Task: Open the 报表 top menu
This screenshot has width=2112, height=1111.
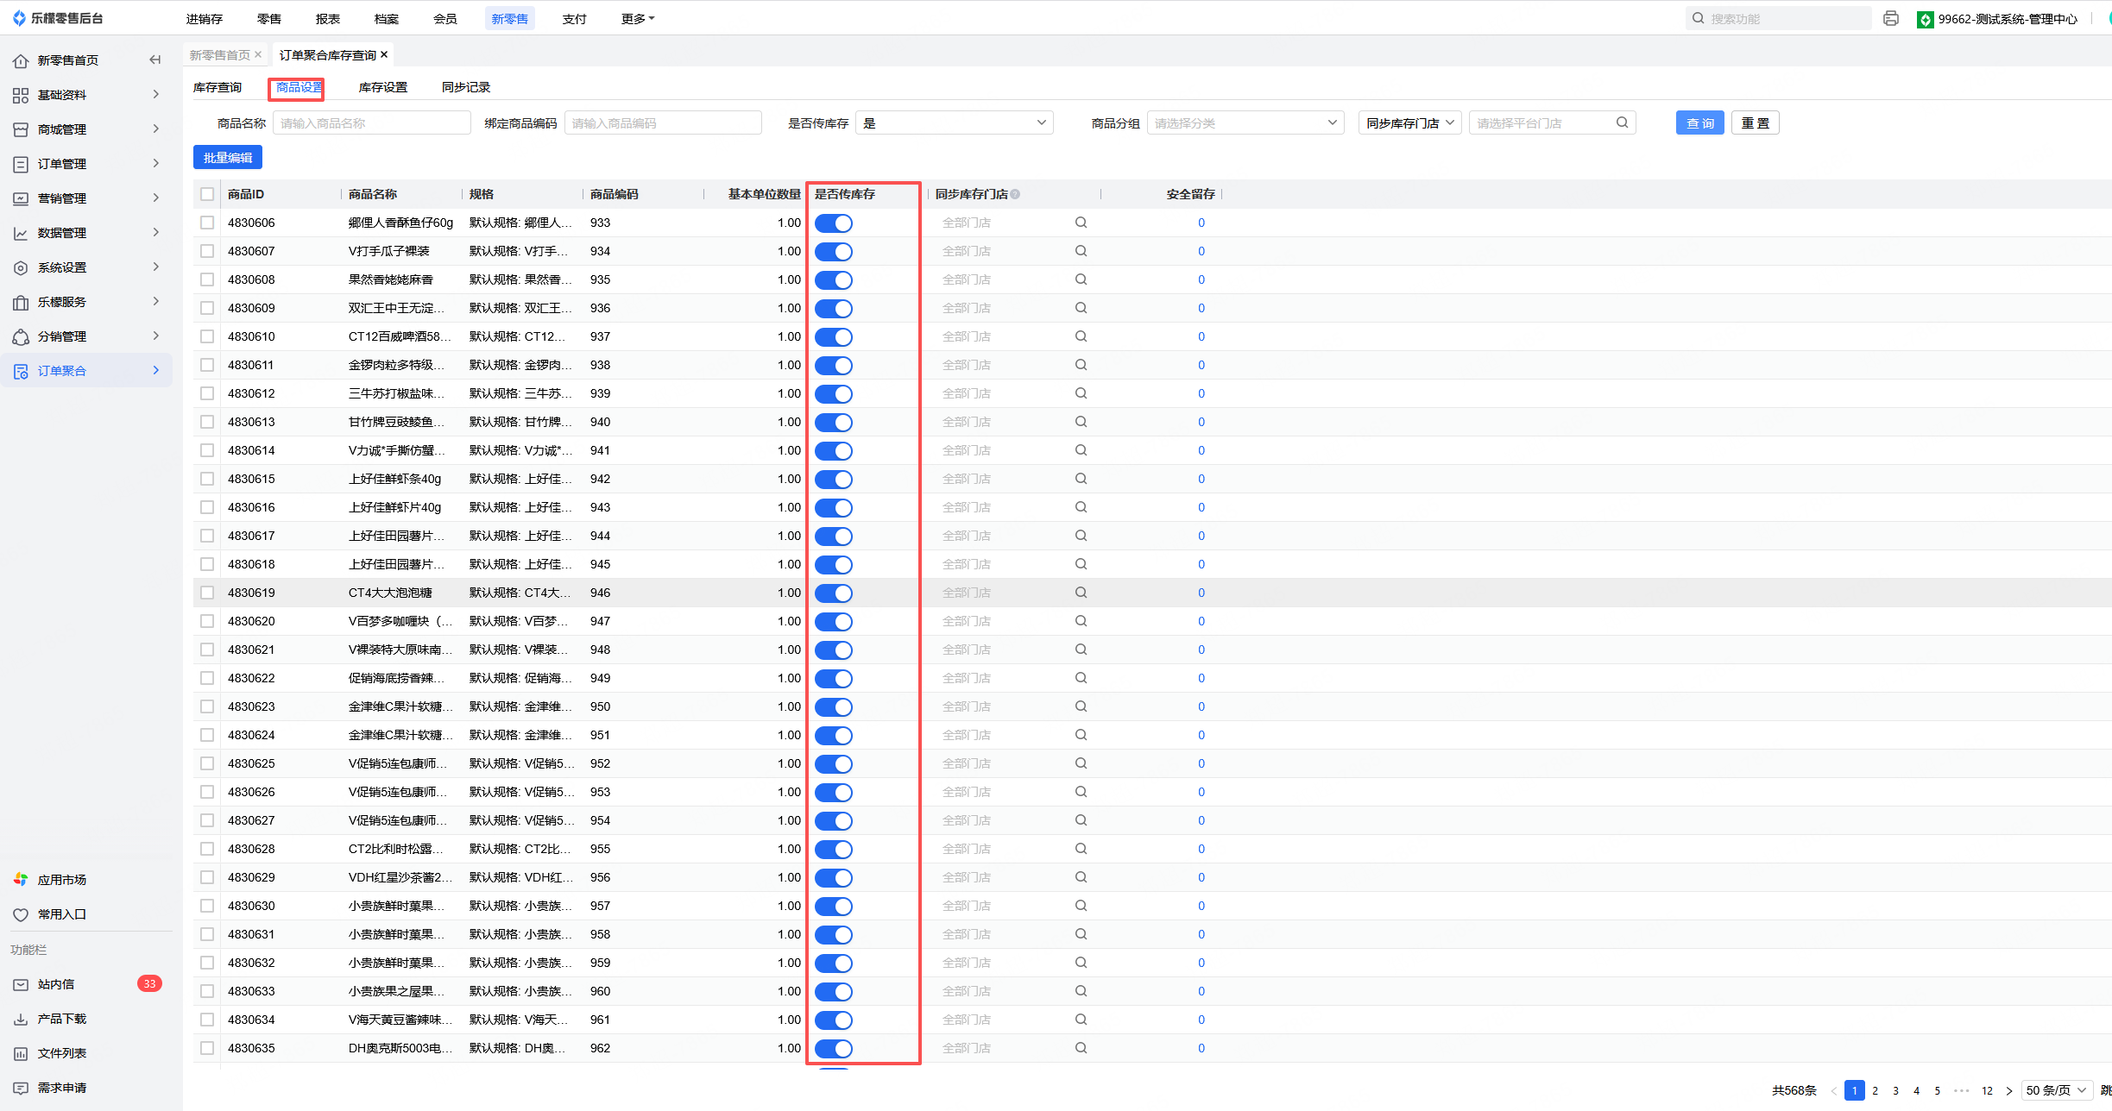Action: (327, 18)
